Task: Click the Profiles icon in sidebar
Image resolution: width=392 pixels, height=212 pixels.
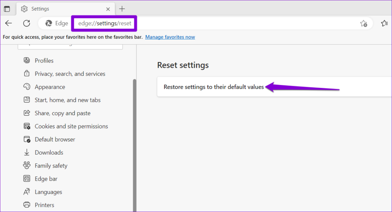Action: (x=27, y=60)
